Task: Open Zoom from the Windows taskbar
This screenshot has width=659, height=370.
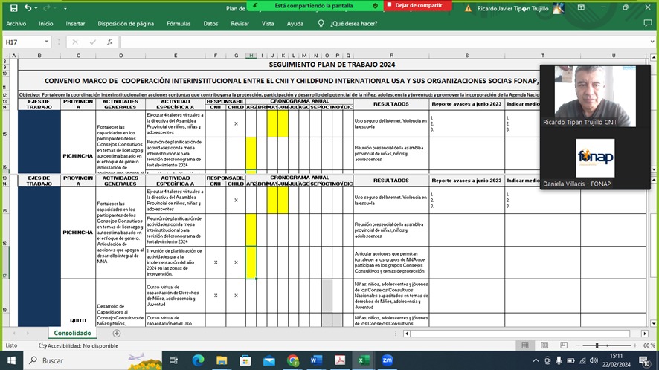Action: tap(387, 360)
